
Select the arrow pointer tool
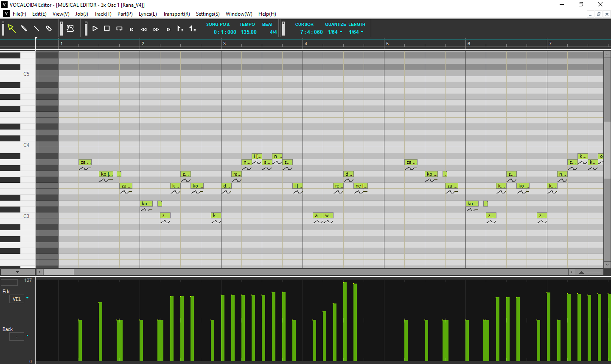pos(11,29)
